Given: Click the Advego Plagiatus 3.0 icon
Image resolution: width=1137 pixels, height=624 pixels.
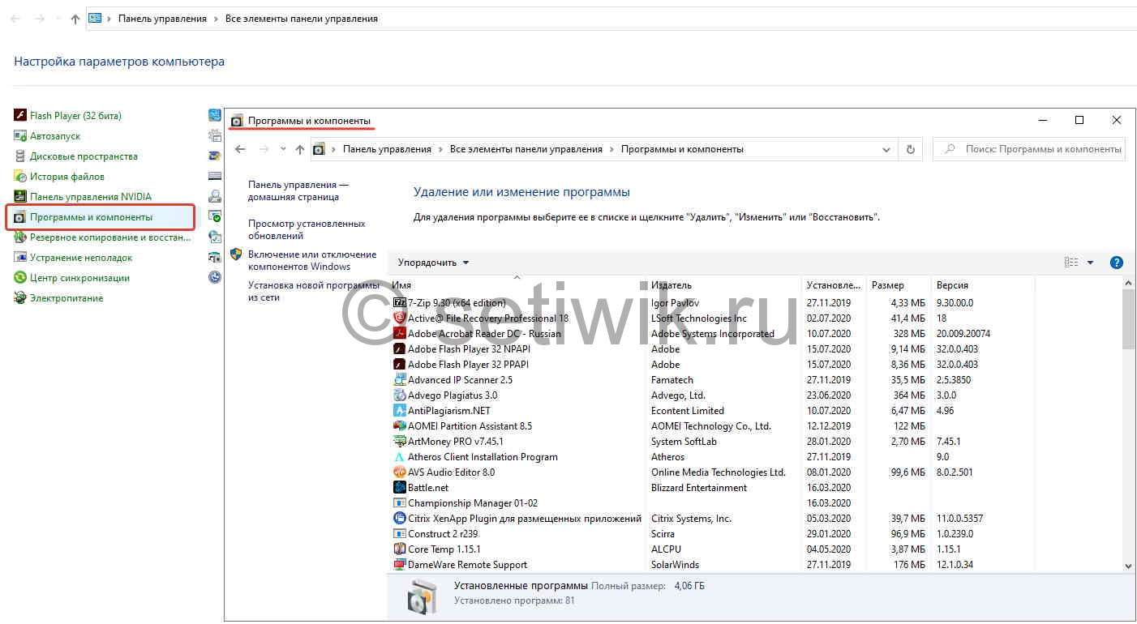Looking at the screenshot, I should point(400,395).
